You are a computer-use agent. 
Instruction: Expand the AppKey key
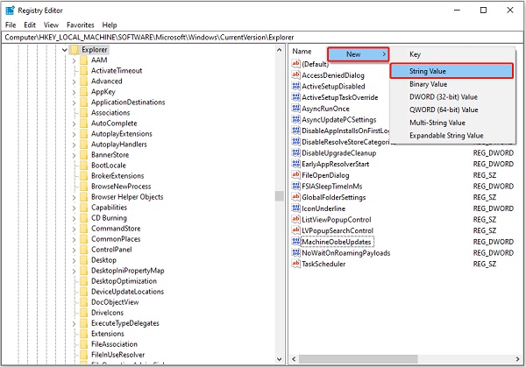(74, 92)
